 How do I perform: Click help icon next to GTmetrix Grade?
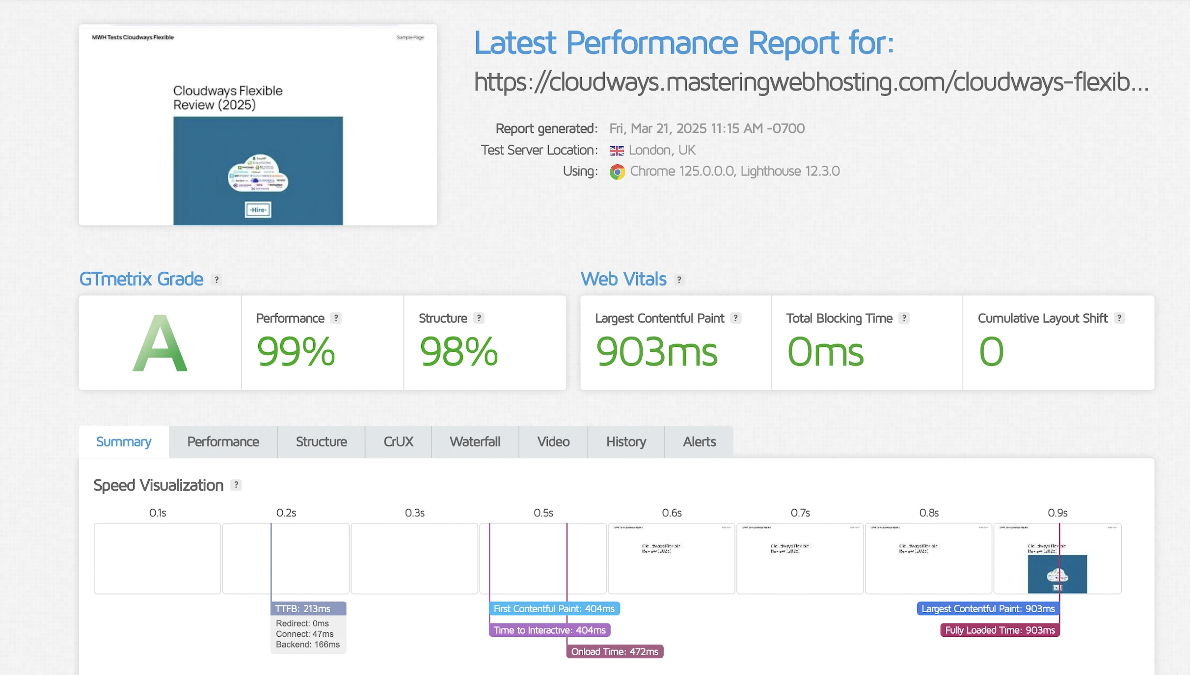tap(216, 280)
